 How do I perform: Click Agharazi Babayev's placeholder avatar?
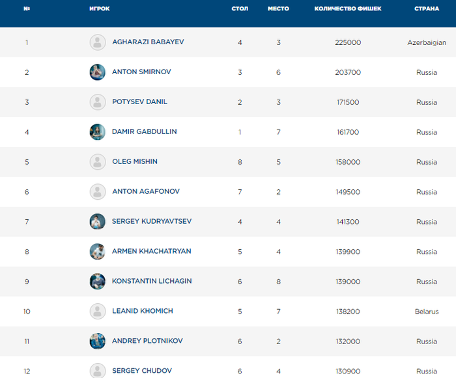click(98, 42)
